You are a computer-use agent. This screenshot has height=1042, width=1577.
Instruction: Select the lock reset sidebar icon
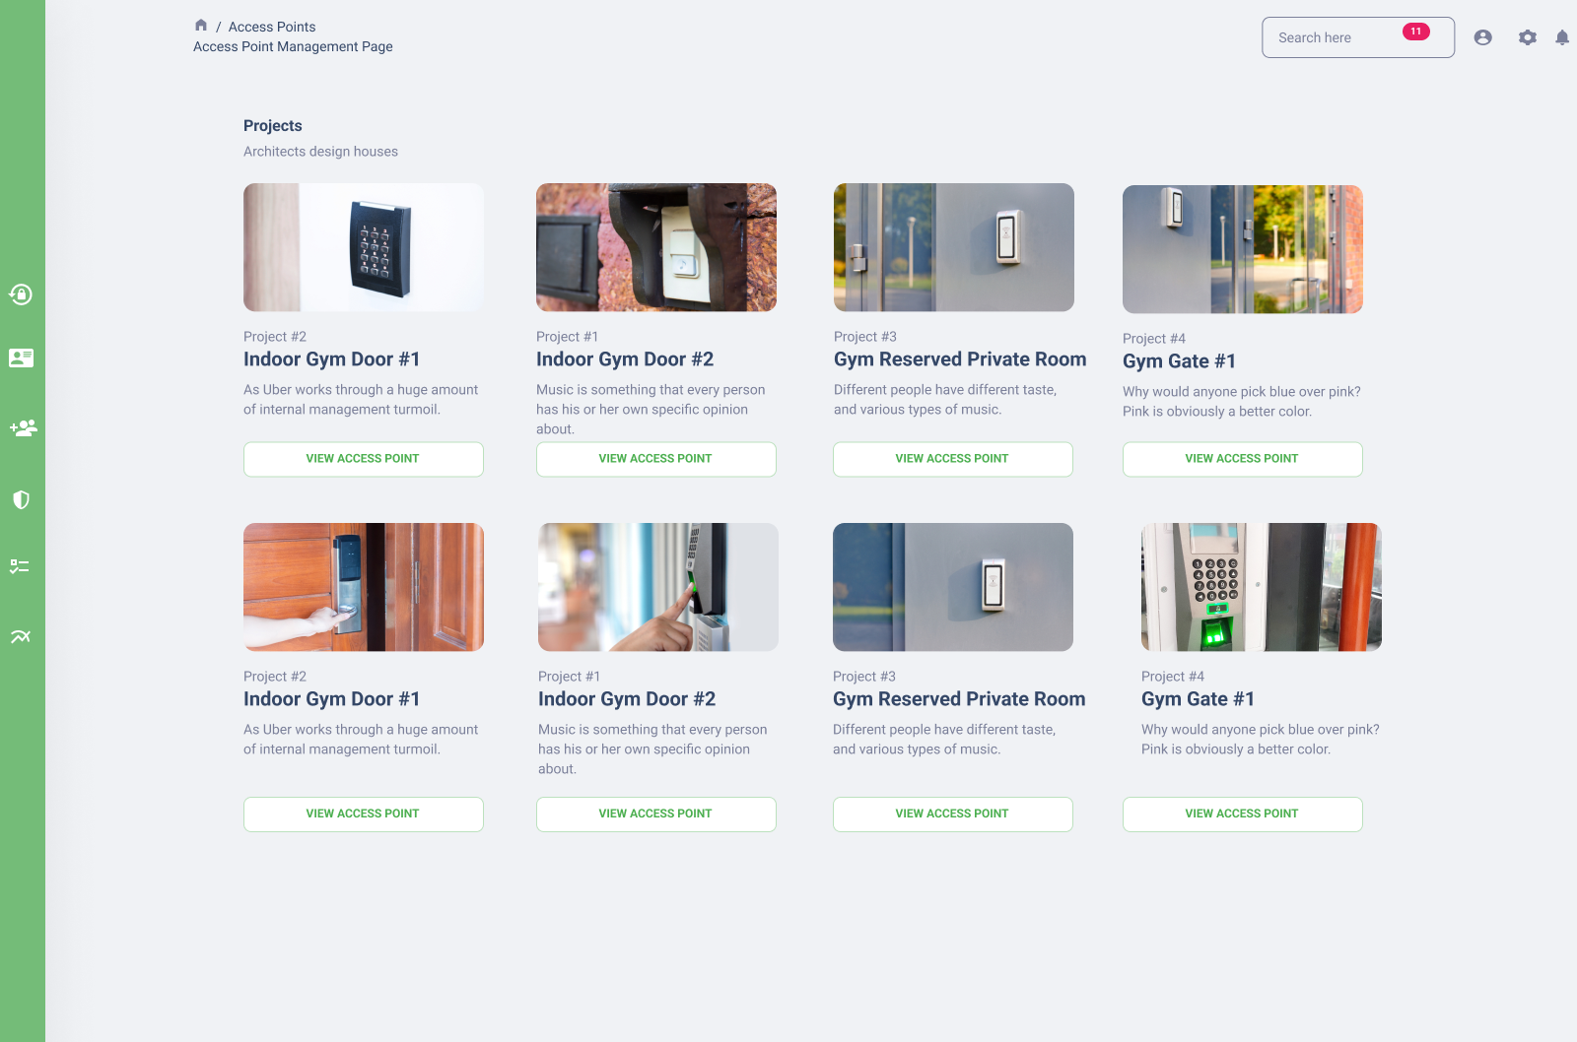(21, 294)
